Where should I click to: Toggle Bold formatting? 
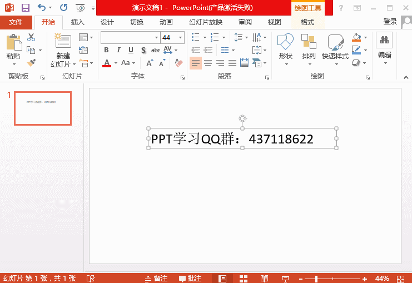coord(106,50)
